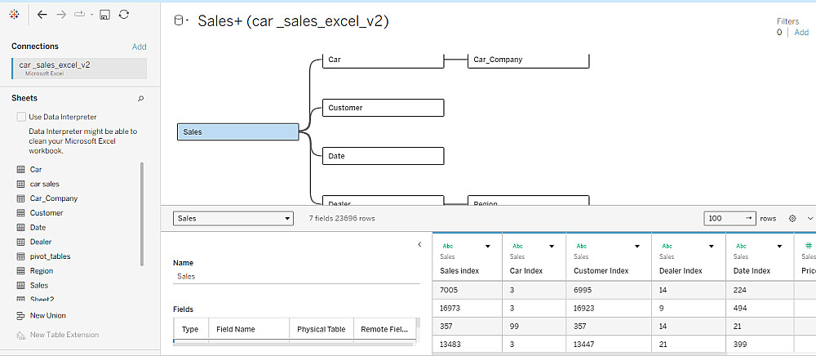Collapse the metadata panel with chevron
This screenshot has width=816, height=356.
pos(419,244)
